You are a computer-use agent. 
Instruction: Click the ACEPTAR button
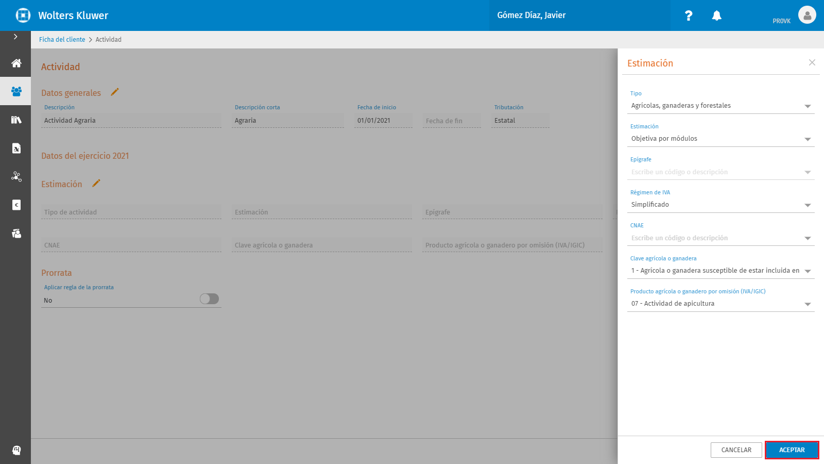click(792, 450)
